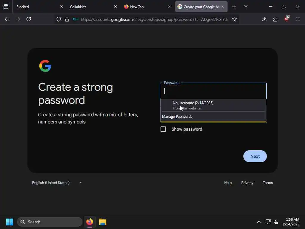The height and width of the screenshot is (229, 305).
Task: Click the muted volume tray icon
Action: (276, 222)
